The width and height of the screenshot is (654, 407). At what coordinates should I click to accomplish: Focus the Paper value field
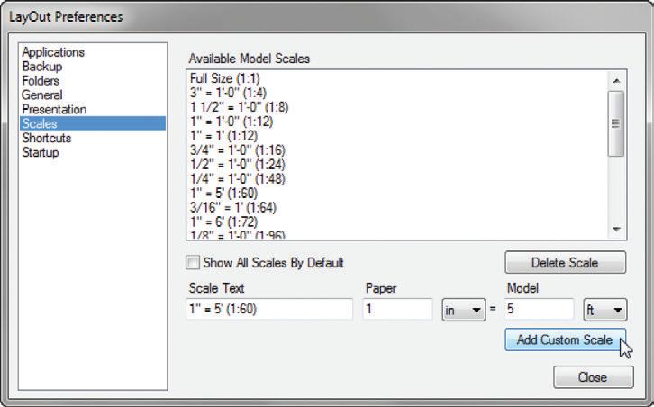[x=397, y=310]
